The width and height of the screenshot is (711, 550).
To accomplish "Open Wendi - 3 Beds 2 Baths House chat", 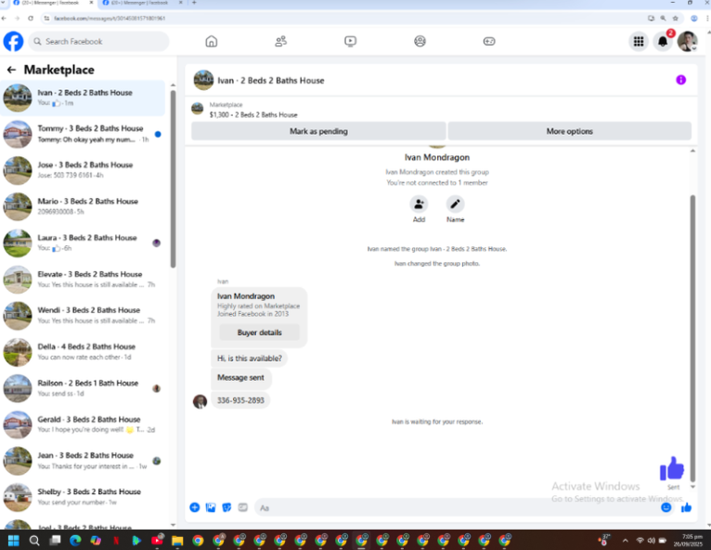I will tap(83, 315).
